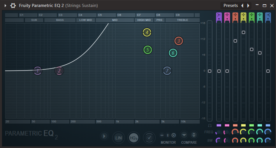Select the blue band 7 node
This screenshot has width=276, height=148.
(167, 71)
